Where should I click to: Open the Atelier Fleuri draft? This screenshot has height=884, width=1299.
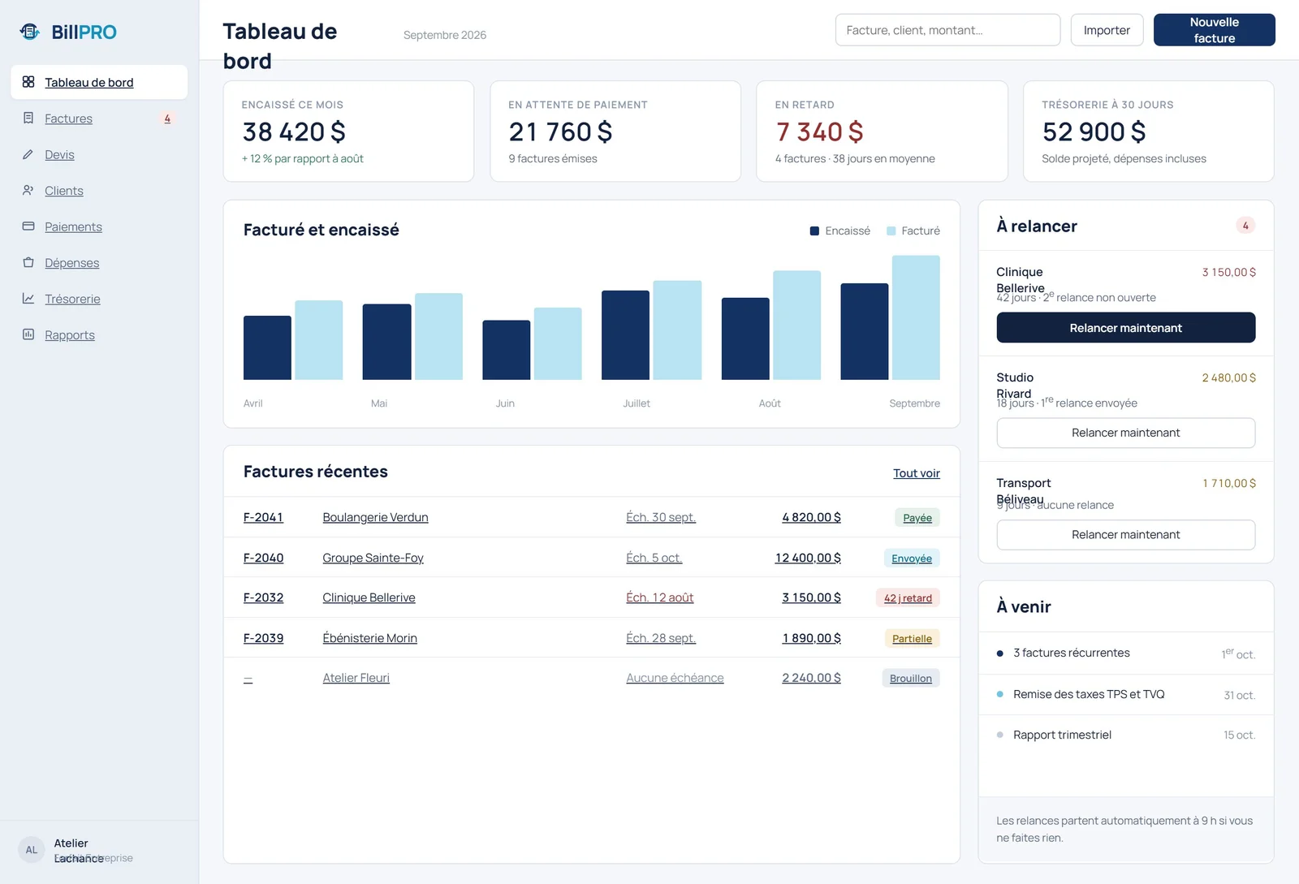[x=356, y=678]
